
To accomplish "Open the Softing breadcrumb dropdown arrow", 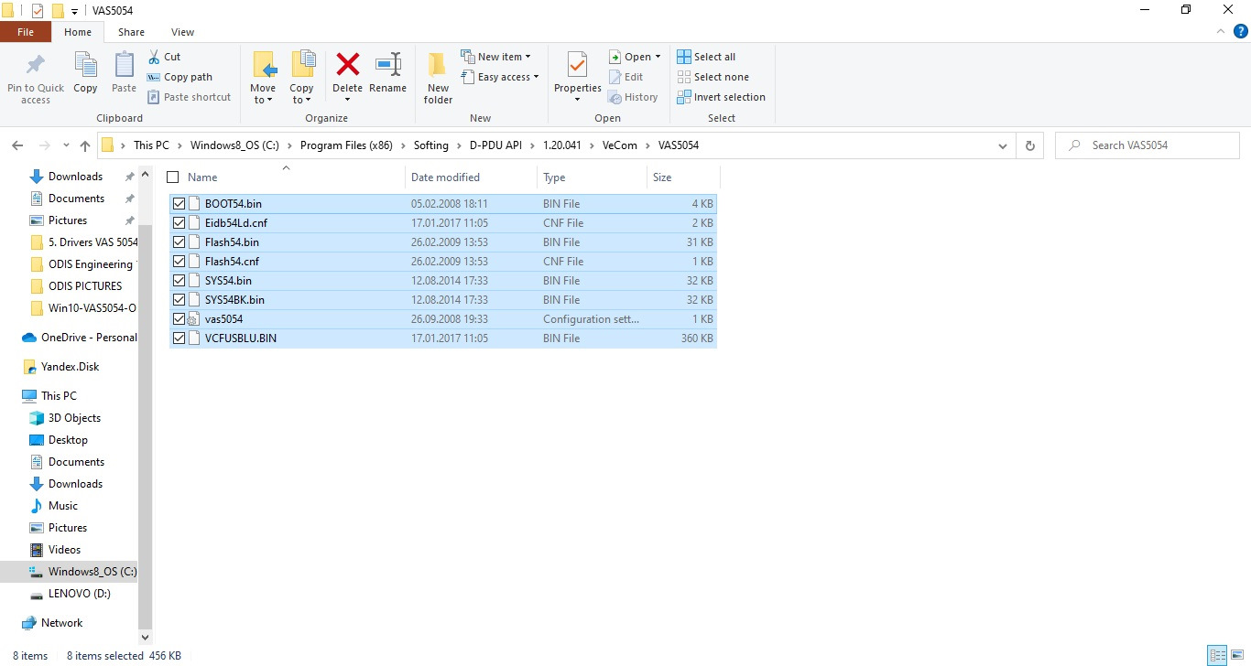I will tap(461, 145).
